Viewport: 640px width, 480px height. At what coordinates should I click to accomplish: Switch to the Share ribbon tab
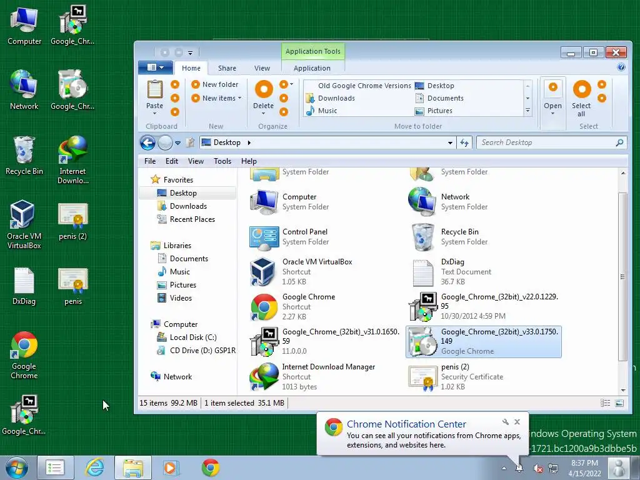227,68
